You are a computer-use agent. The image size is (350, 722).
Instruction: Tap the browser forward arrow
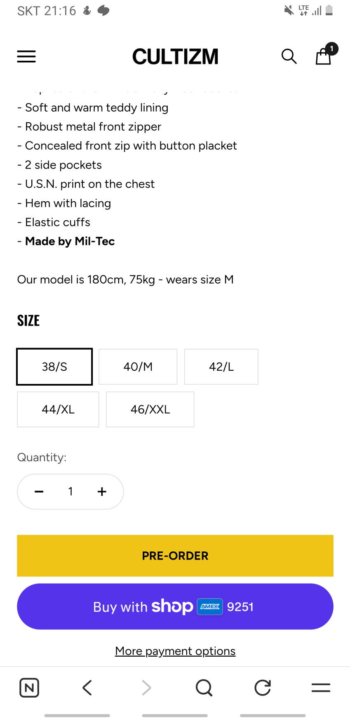tap(146, 688)
